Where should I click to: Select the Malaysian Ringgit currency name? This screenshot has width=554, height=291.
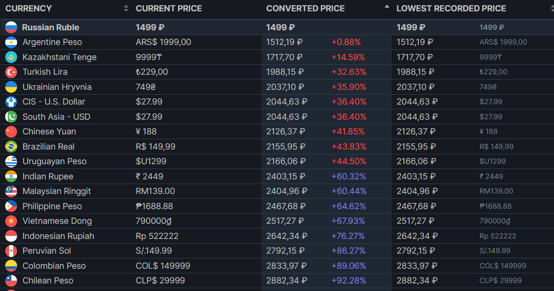pyautogui.click(x=56, y=191)
